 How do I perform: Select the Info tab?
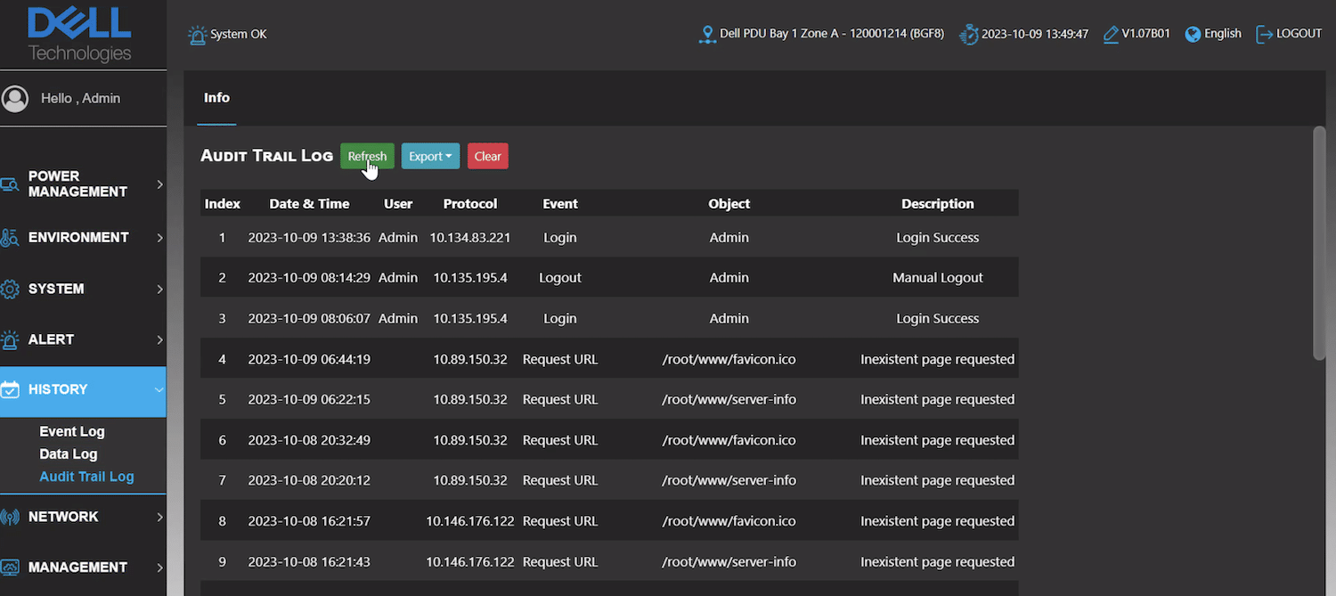coord(216,98)
